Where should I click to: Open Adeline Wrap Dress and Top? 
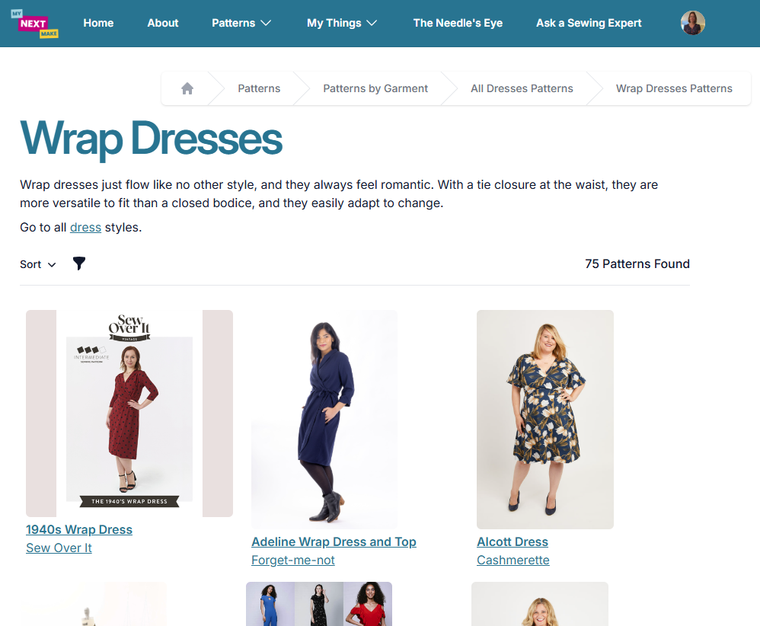pos(334,541)
